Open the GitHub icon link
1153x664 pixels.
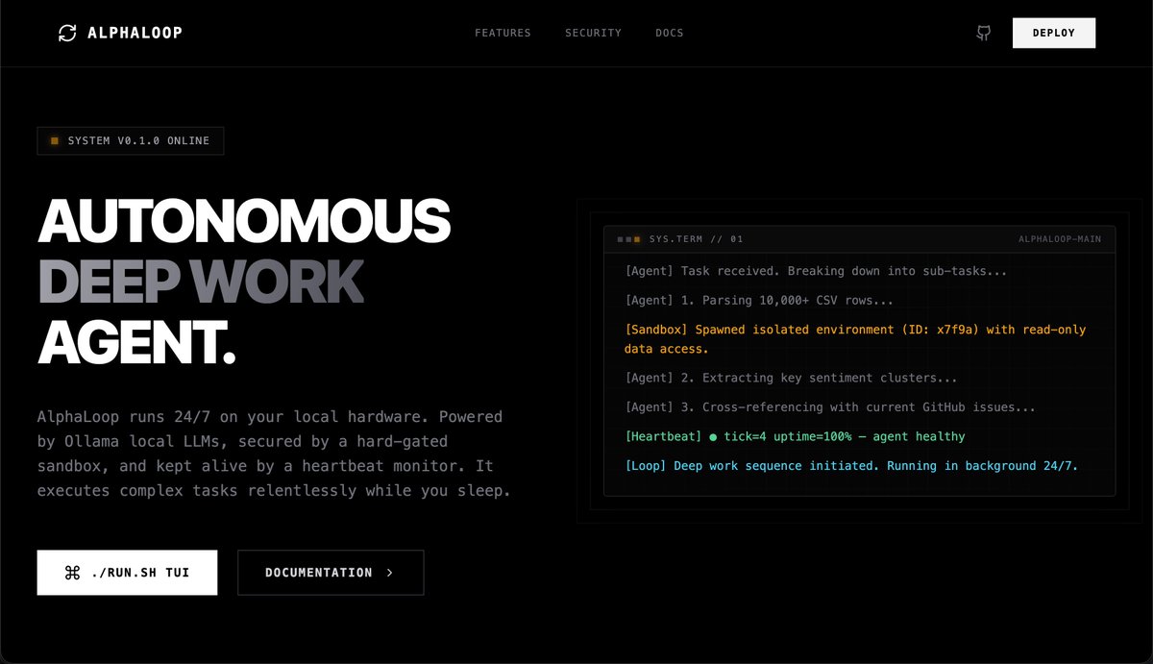point(983,33)
